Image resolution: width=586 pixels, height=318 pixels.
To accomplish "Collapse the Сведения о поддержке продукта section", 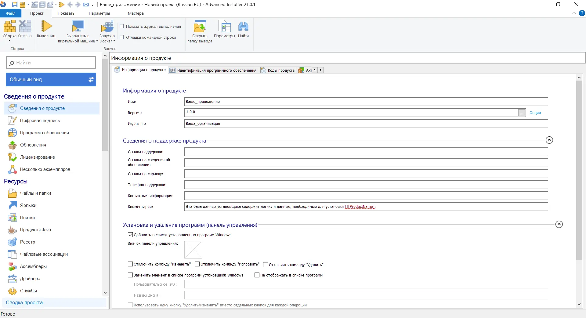I will [549, 140].
